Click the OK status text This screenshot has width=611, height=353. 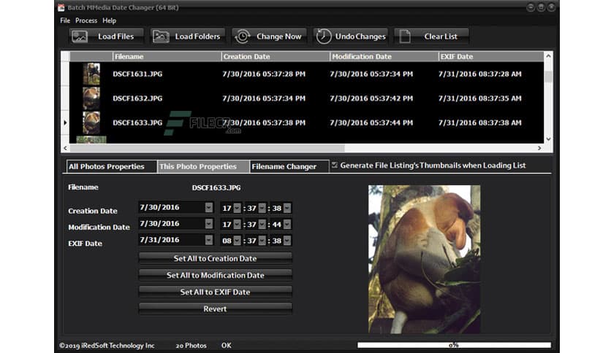click(227, 345)
